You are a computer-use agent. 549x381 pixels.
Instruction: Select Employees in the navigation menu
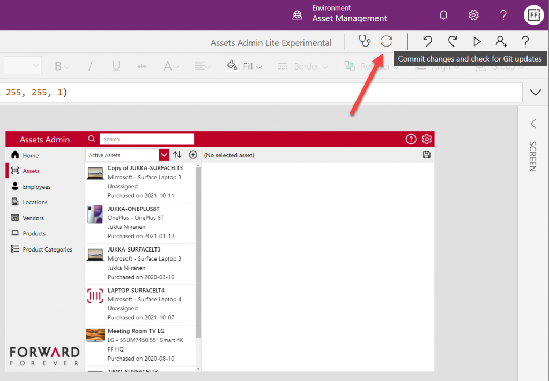(x=36, y=186)
